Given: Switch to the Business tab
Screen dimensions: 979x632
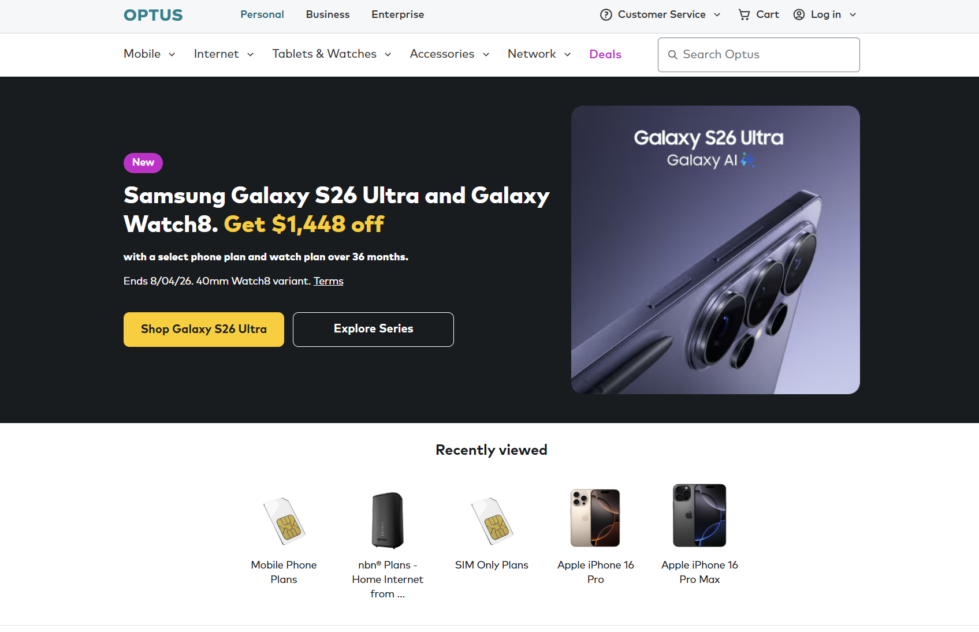Looking at the screenshot, I should pyautogui.click(x=327, y=14).
